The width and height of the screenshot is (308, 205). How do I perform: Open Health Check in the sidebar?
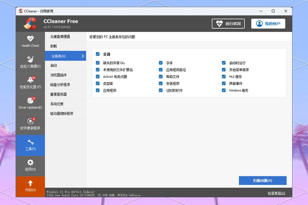[x=30, y=42]
